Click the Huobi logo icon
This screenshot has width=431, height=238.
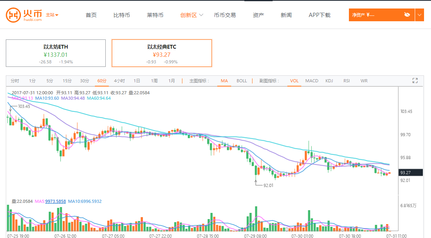tap(14, 15)
